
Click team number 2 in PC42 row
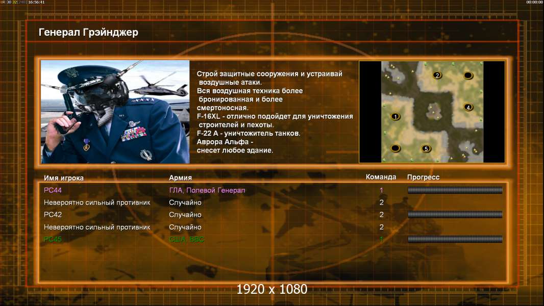381,215
